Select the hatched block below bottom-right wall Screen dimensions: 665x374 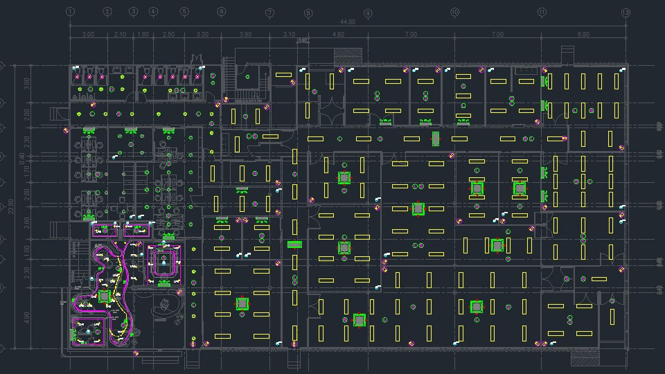[584, 357]
